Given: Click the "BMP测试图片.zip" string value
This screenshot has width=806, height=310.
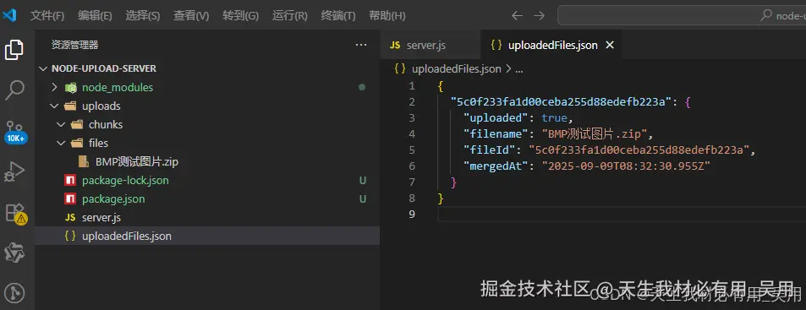Looking at the screenshot, I should (595, 134).
